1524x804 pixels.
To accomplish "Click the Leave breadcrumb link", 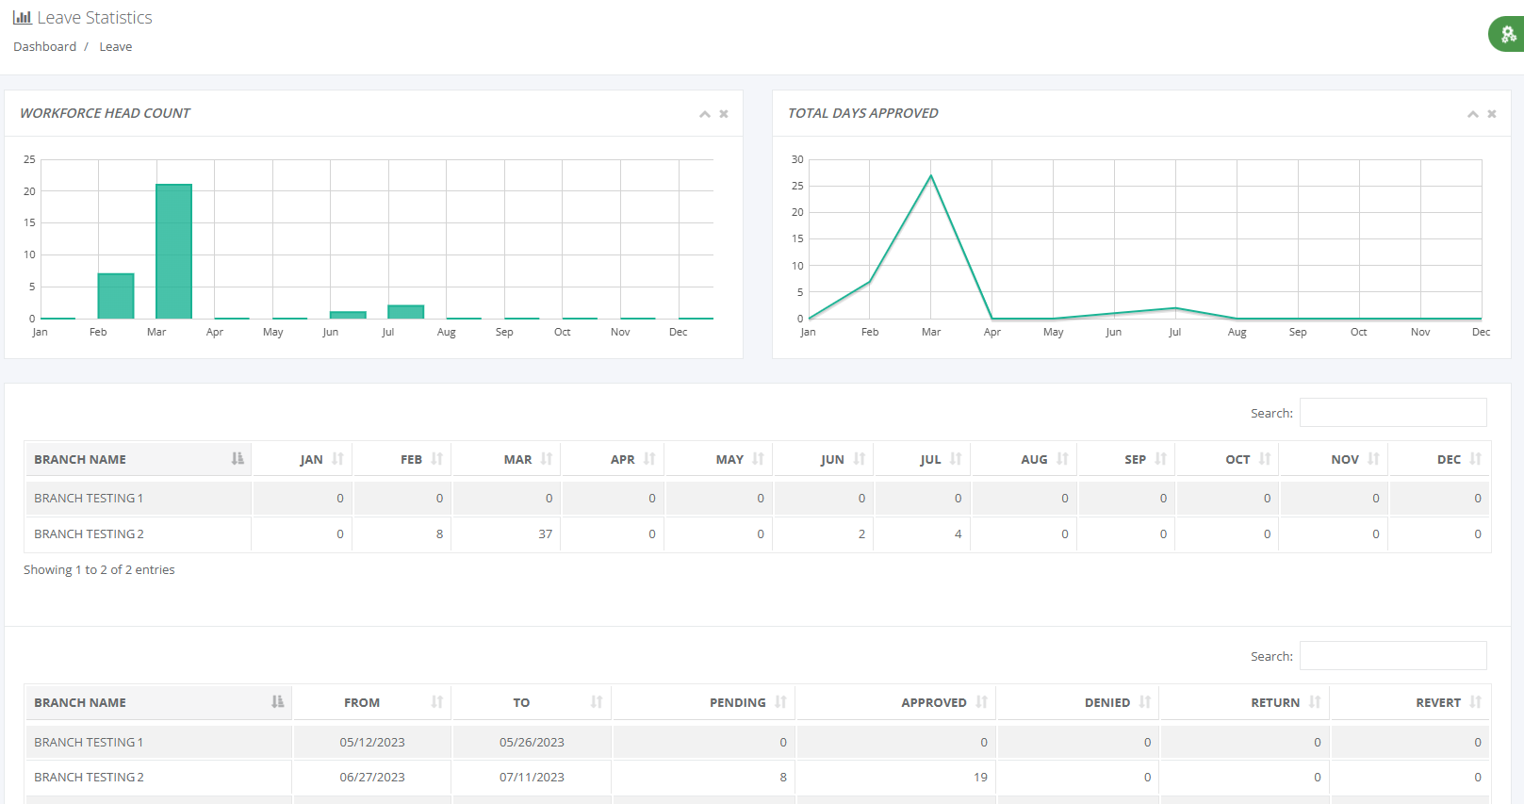I will tap(115, 47).
